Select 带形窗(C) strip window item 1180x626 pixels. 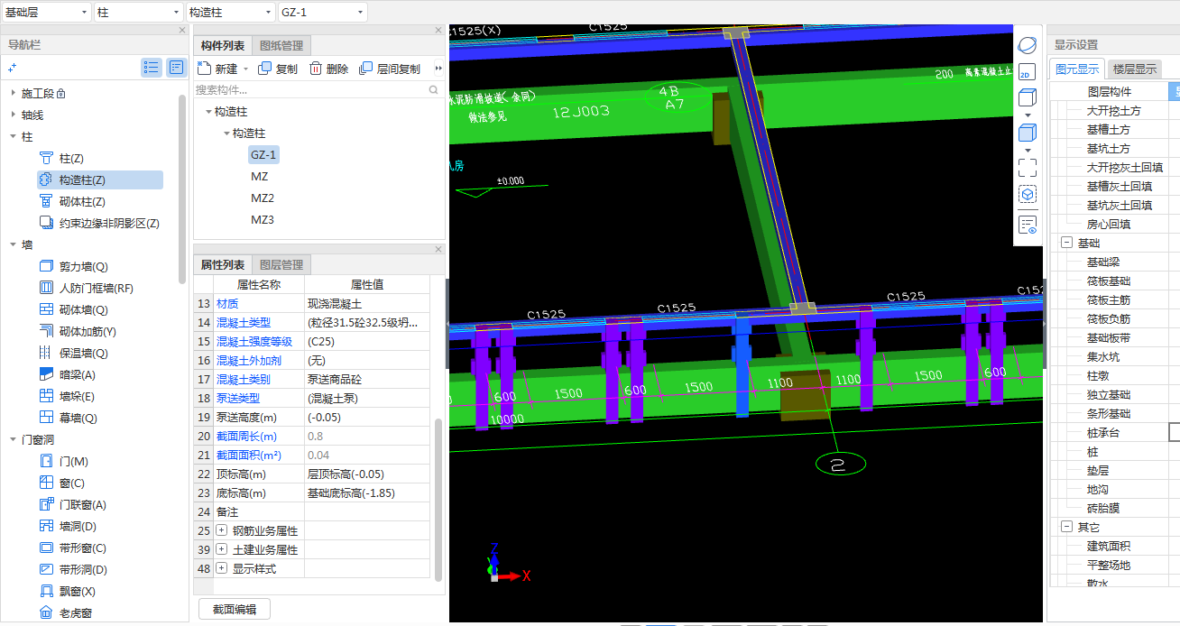pyautogui.click(x=72, y=548)
